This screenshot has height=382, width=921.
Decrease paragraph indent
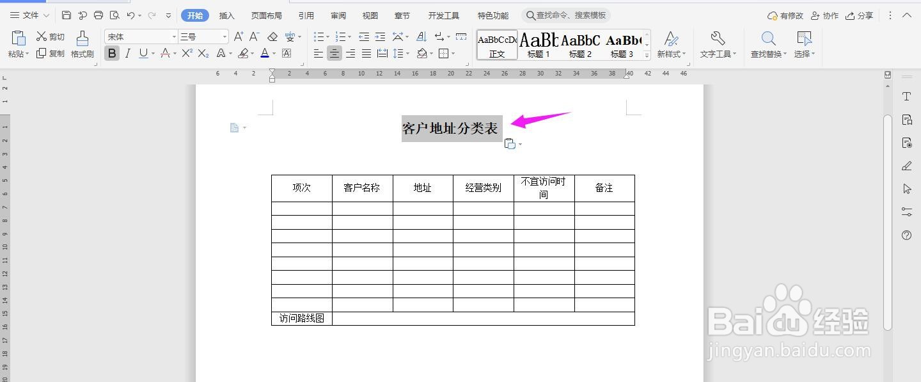364,36
